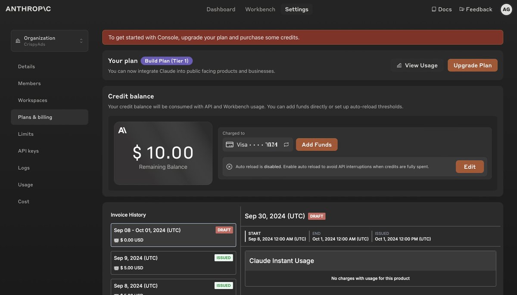Select the Settings tab
The image size is (517, 295).
pos(297,9)
